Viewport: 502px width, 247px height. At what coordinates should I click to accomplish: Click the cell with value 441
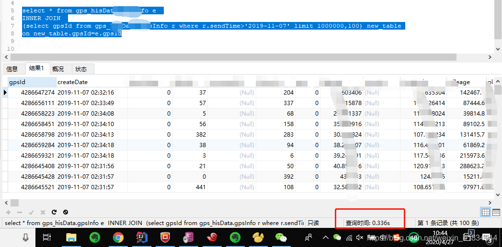pyautogui.click(x=190, y=187)
